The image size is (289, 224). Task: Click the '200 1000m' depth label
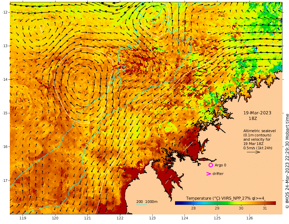pos(147,202)
